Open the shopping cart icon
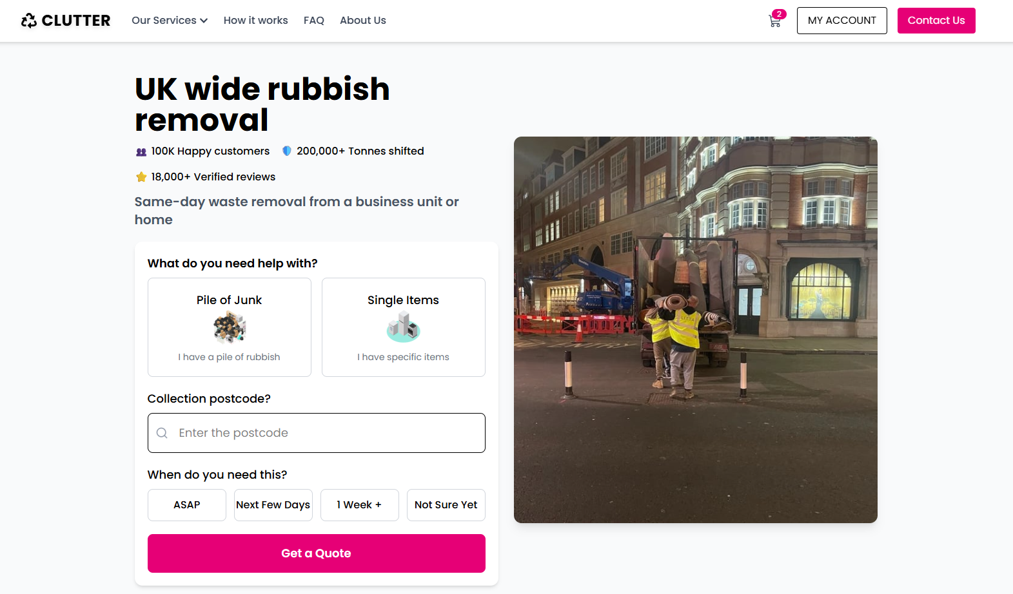The image size is (1013, 594). tap(775, 21)
